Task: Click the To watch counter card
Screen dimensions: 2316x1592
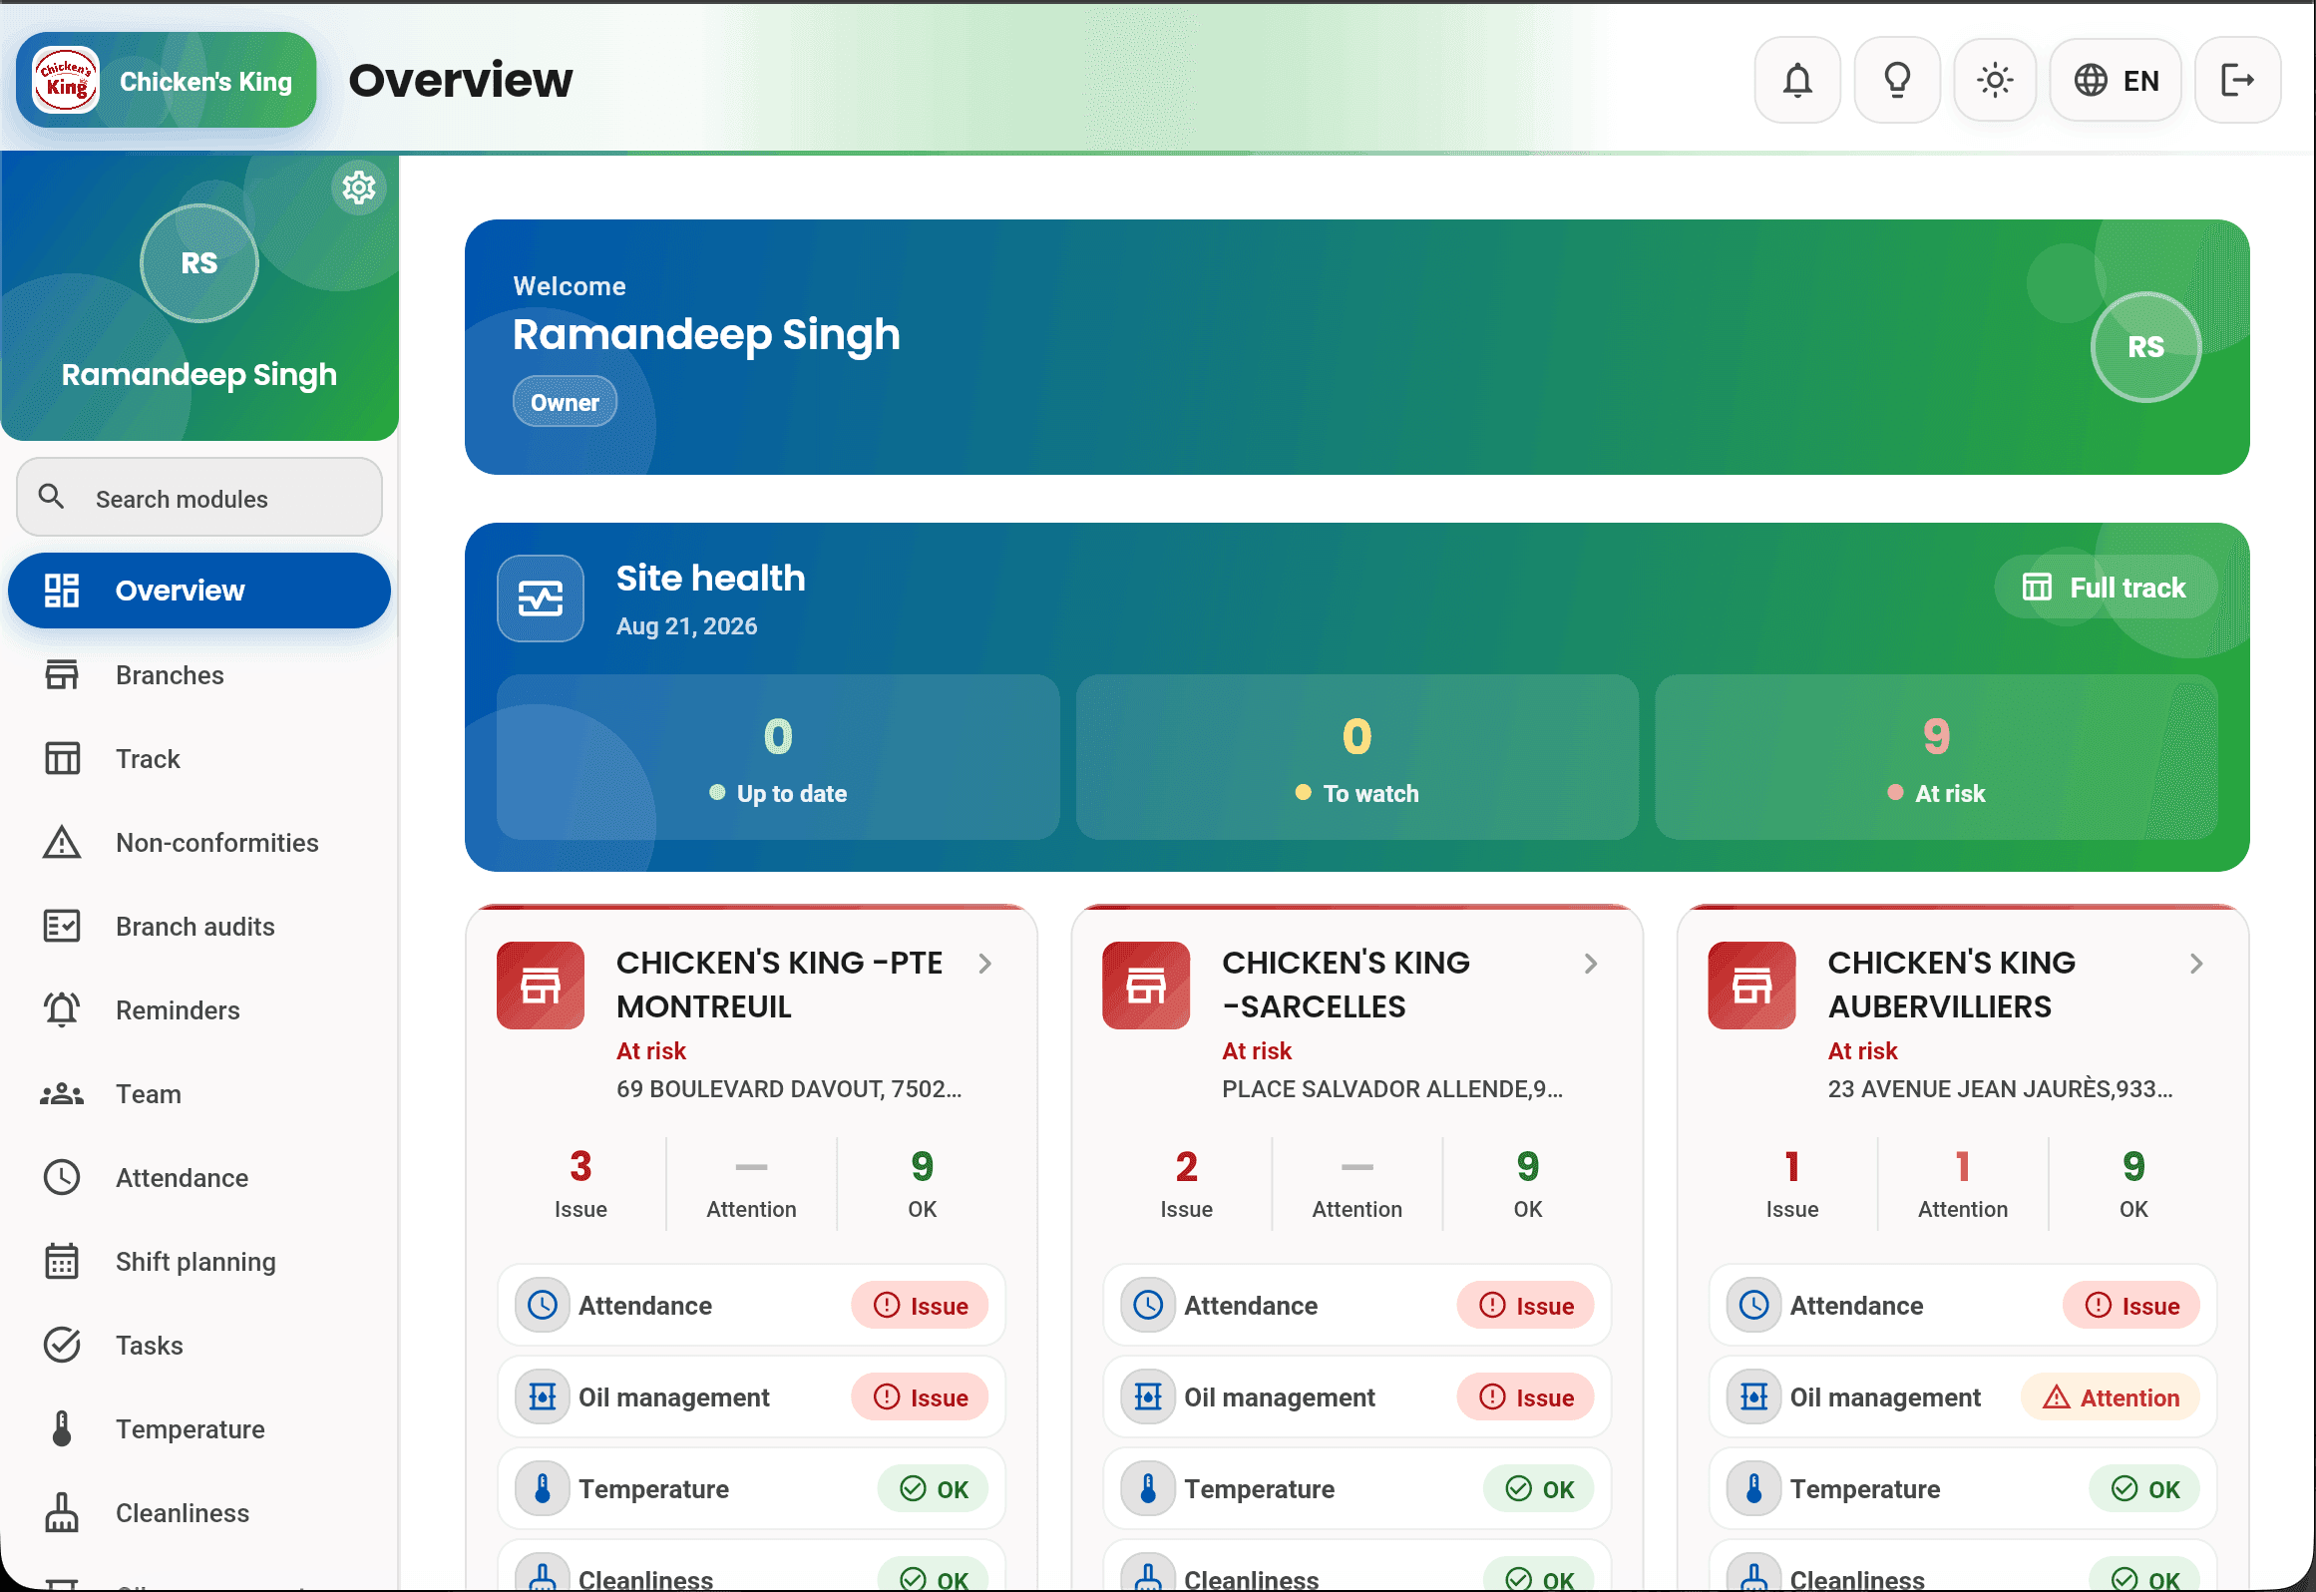Action: (x=1357, y=758)
